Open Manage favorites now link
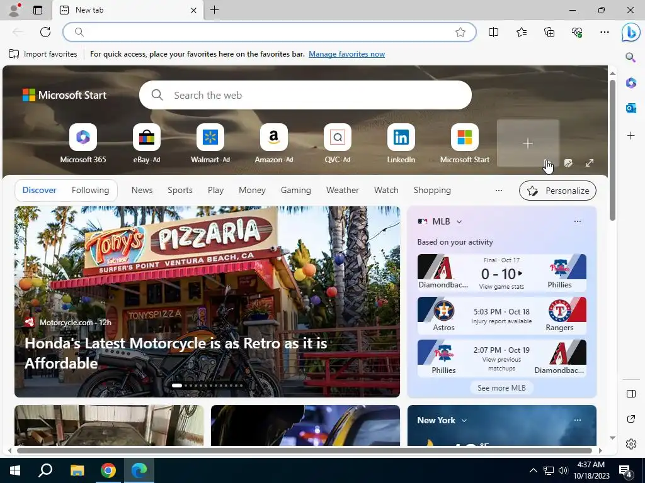The height and width of the screenshot is (483, 645). pyautogui.click(x=347, y=54)
